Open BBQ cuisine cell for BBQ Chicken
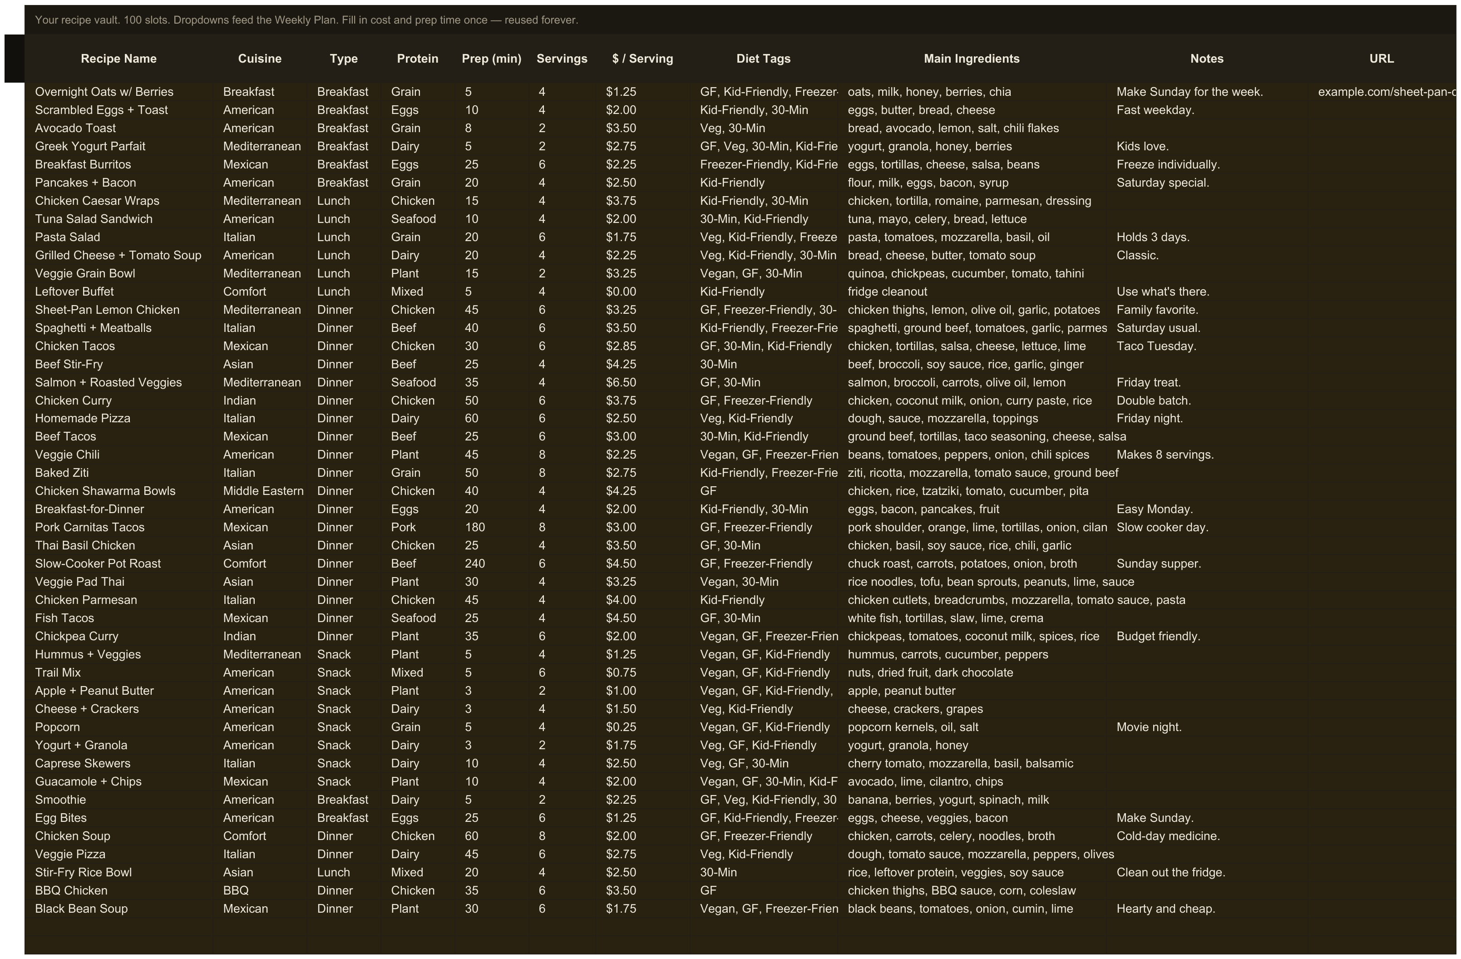Viewport: 1461px width, 959px height. pos(260,891)
